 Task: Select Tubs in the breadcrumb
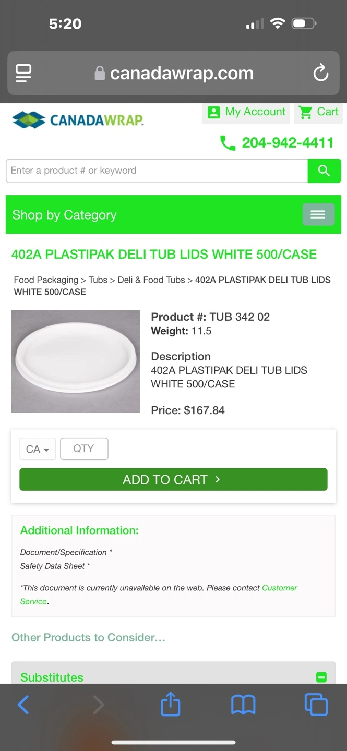point(98,280)
